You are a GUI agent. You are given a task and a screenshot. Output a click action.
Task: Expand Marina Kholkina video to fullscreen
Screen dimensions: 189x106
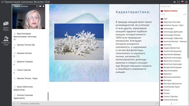(37, 6)
